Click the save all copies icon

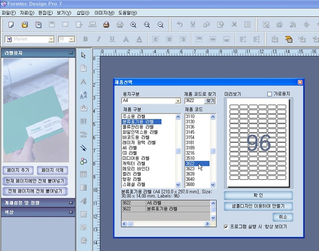[38, 25]
